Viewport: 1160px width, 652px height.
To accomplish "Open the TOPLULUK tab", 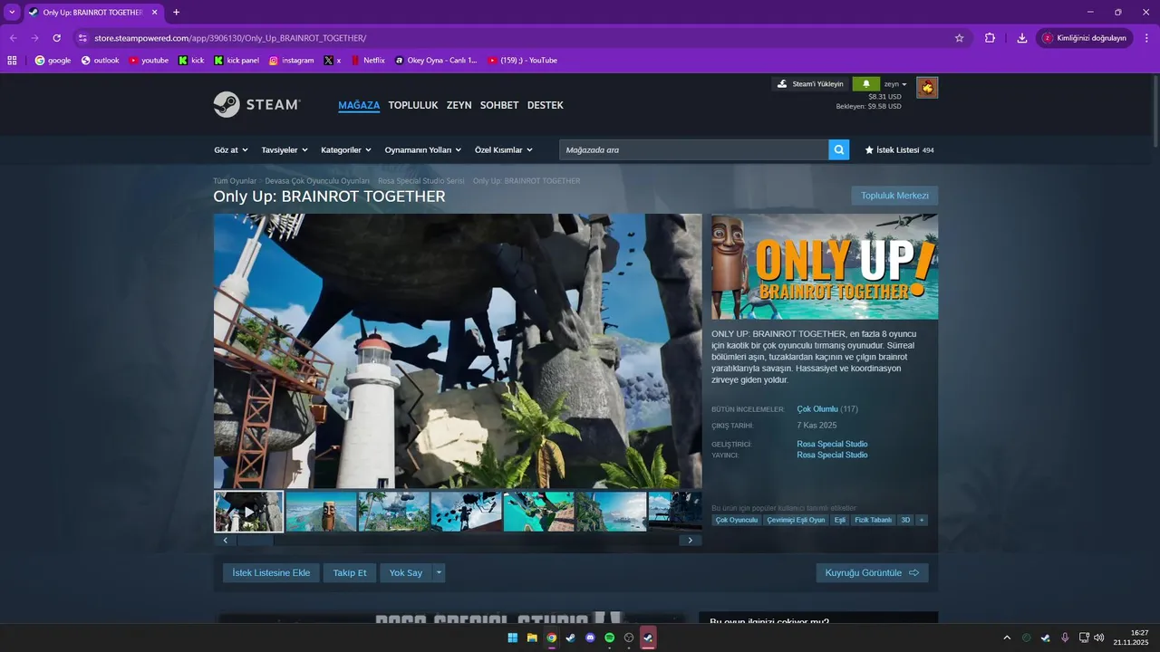I will [413, 105].
